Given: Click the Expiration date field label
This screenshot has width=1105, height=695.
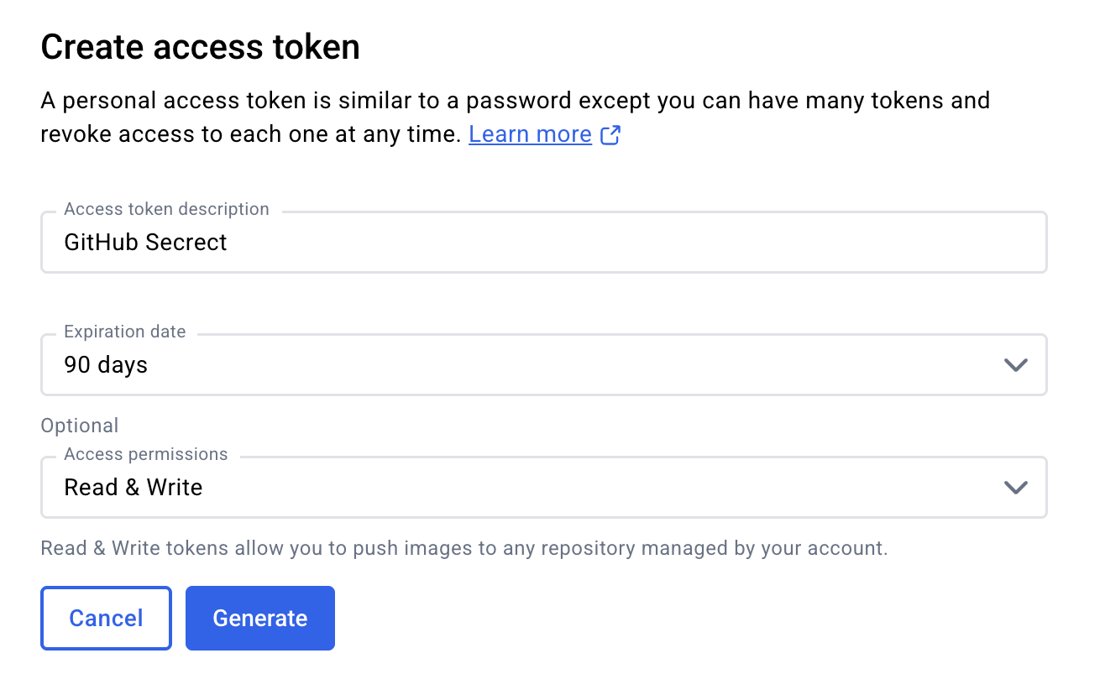Looking at the screenshot, I should 124,332.
